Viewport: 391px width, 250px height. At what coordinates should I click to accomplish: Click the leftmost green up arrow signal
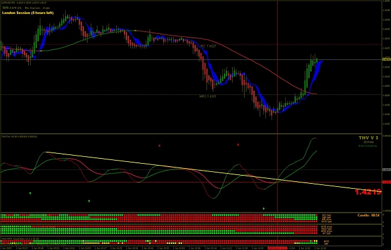point(30,193)
